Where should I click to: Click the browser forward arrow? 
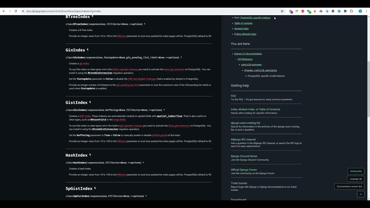[x=10, y=11]
